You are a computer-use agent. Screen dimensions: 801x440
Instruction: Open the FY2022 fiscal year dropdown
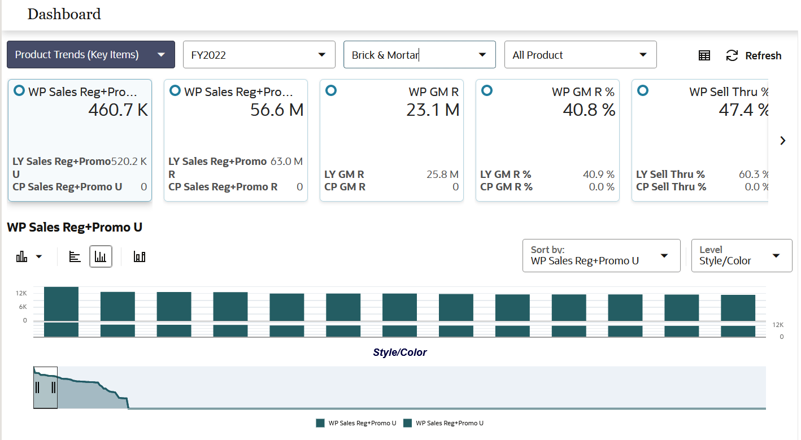click(x=259, y=54)
